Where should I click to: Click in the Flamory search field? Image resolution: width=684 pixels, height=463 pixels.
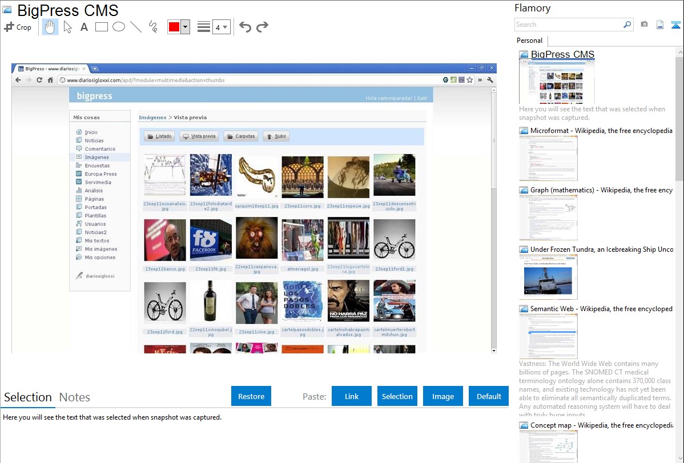click(x=568, y=25)
